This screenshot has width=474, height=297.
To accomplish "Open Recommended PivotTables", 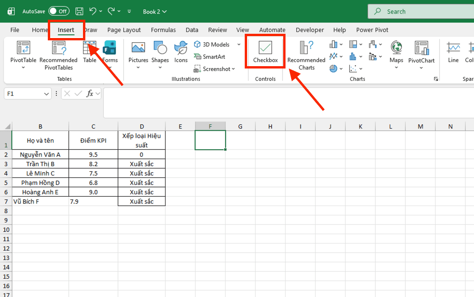I will (58, 55).
